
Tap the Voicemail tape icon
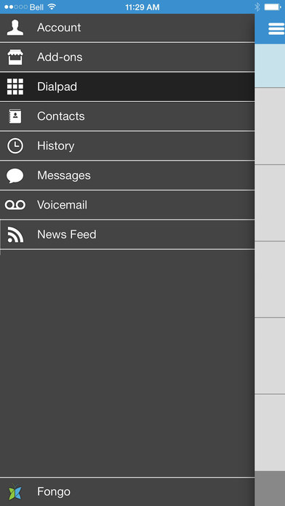click(15, 205)
